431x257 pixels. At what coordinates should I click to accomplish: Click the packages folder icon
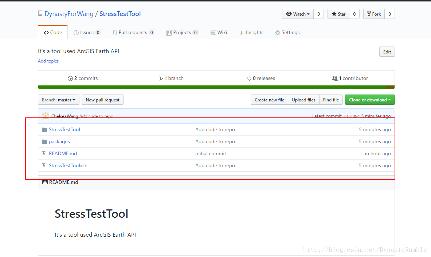(44, 141)
